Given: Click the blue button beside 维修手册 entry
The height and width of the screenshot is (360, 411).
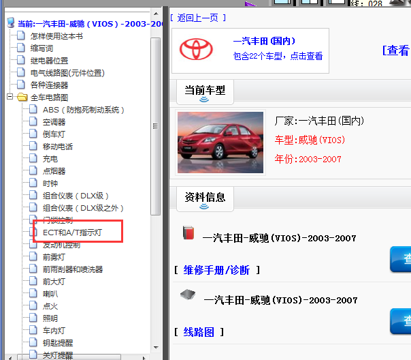Looking at the screenshot, I should click(x=401, y=259).
